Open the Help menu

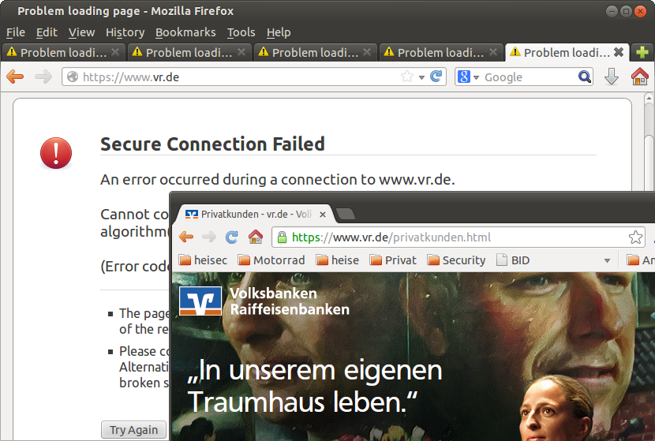pos(279,32)
